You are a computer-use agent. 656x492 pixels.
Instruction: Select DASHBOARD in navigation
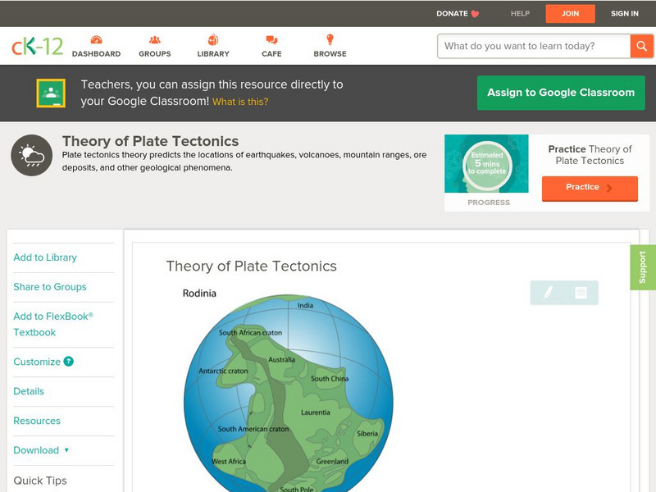(96, 54)
